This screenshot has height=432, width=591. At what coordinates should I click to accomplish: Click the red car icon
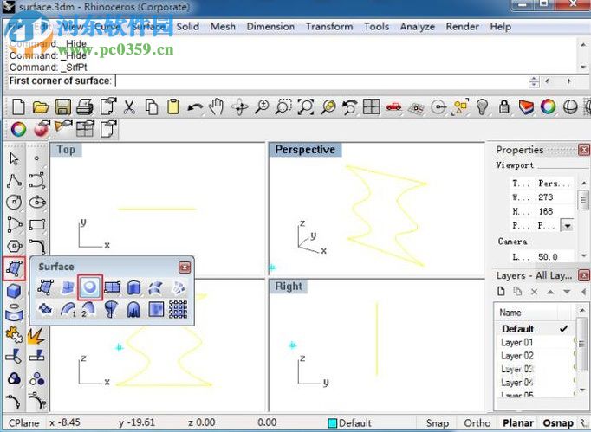click(393, 107)
